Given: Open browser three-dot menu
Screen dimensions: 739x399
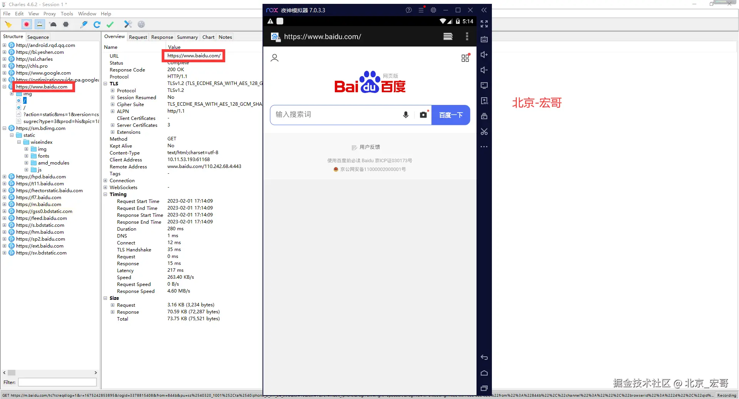Looking at the screenshot, I should [467, 37].
